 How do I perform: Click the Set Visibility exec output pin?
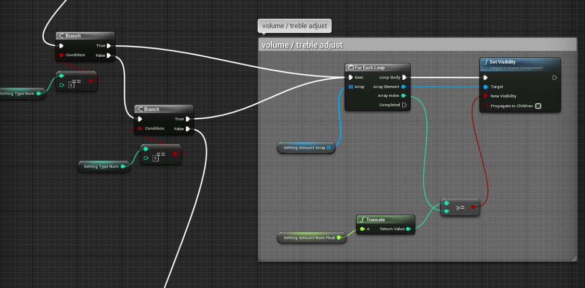coord(555,78)
